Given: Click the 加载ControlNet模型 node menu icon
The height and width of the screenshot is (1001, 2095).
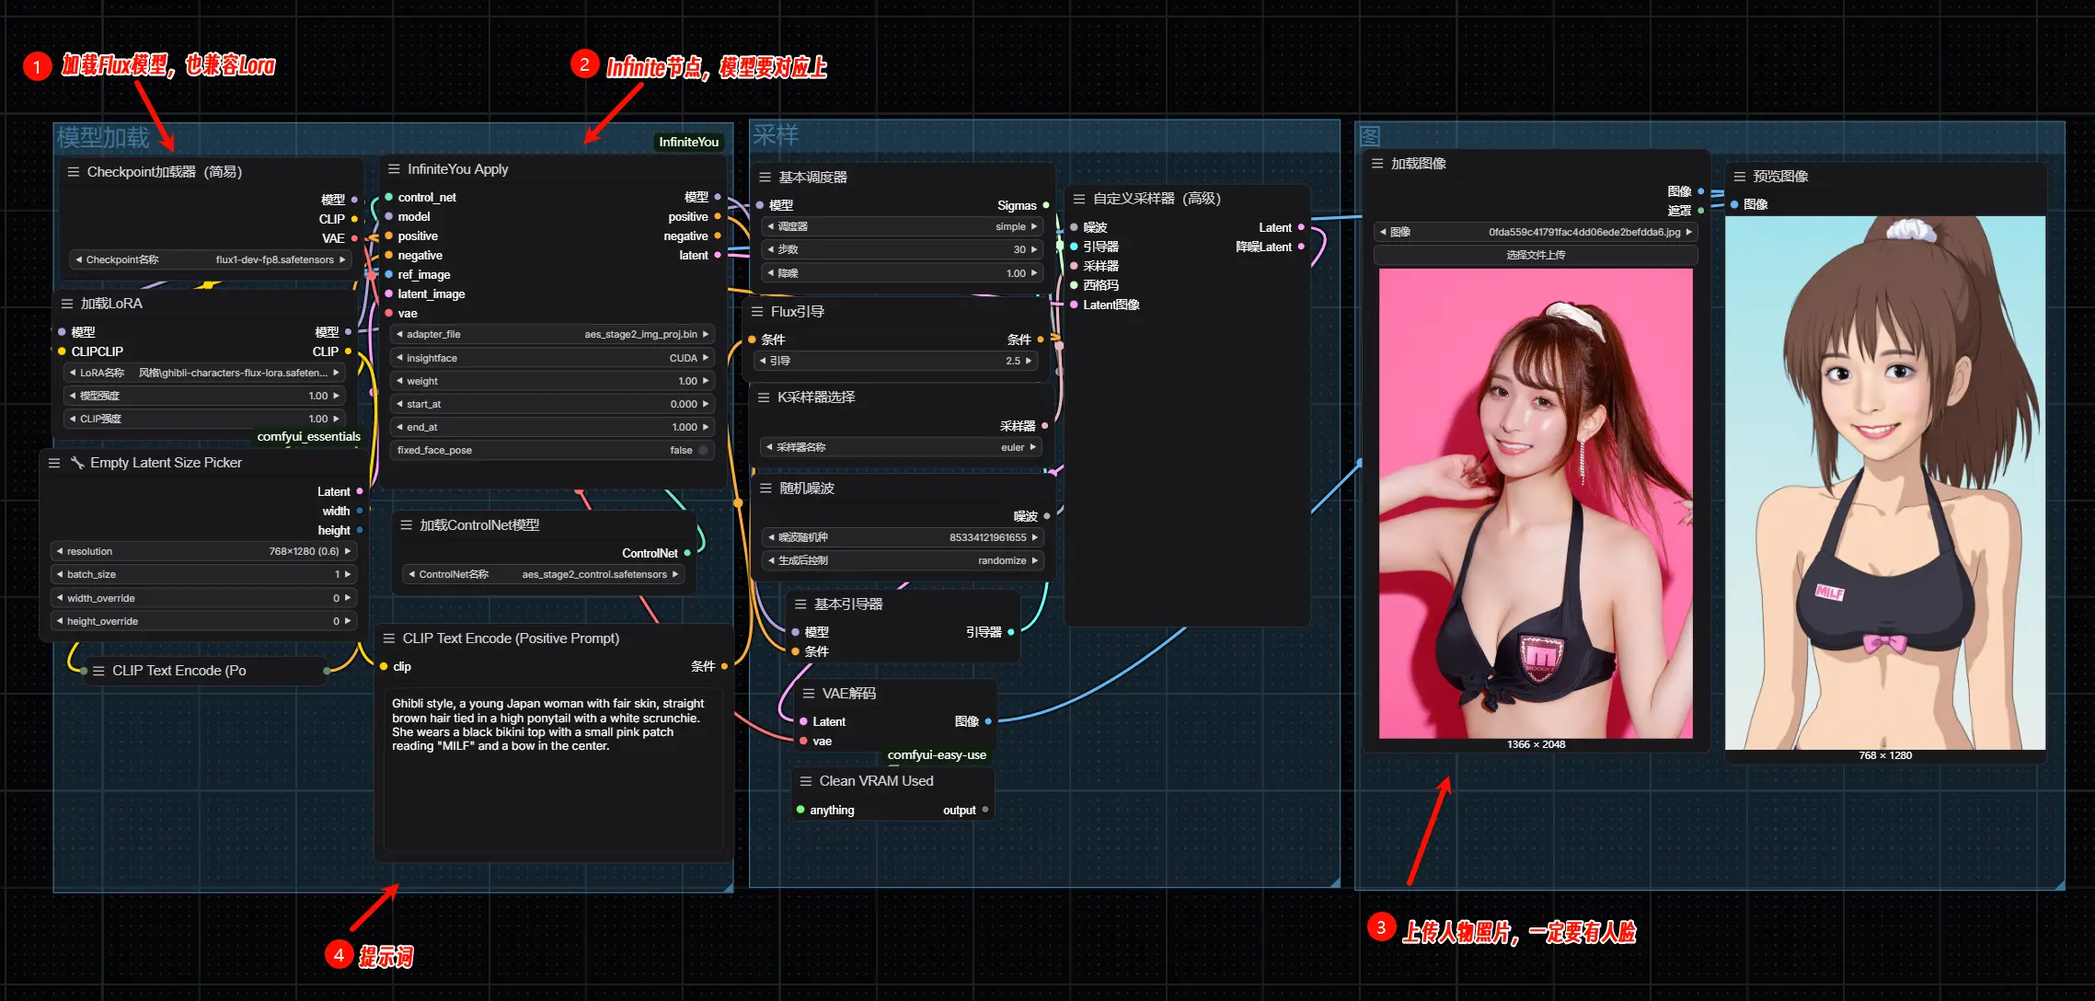Looking at the screenshot, I should [406, 525].
